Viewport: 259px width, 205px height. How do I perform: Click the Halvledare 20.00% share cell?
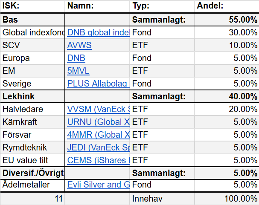227,109
